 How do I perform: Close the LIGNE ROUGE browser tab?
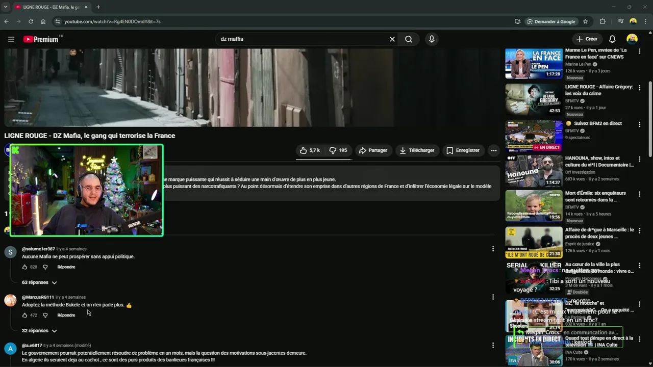point(86,7)
